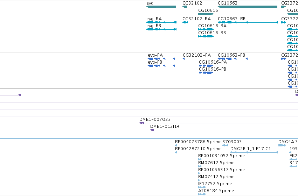Select the eyg gene bar
298x196 pixels.
click(x=161, y=7)
